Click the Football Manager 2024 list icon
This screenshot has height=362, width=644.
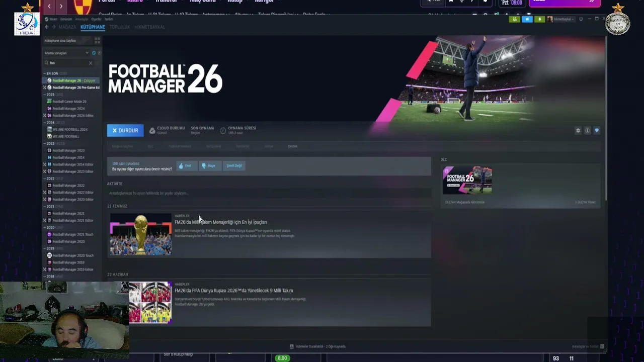coord(49,109)
